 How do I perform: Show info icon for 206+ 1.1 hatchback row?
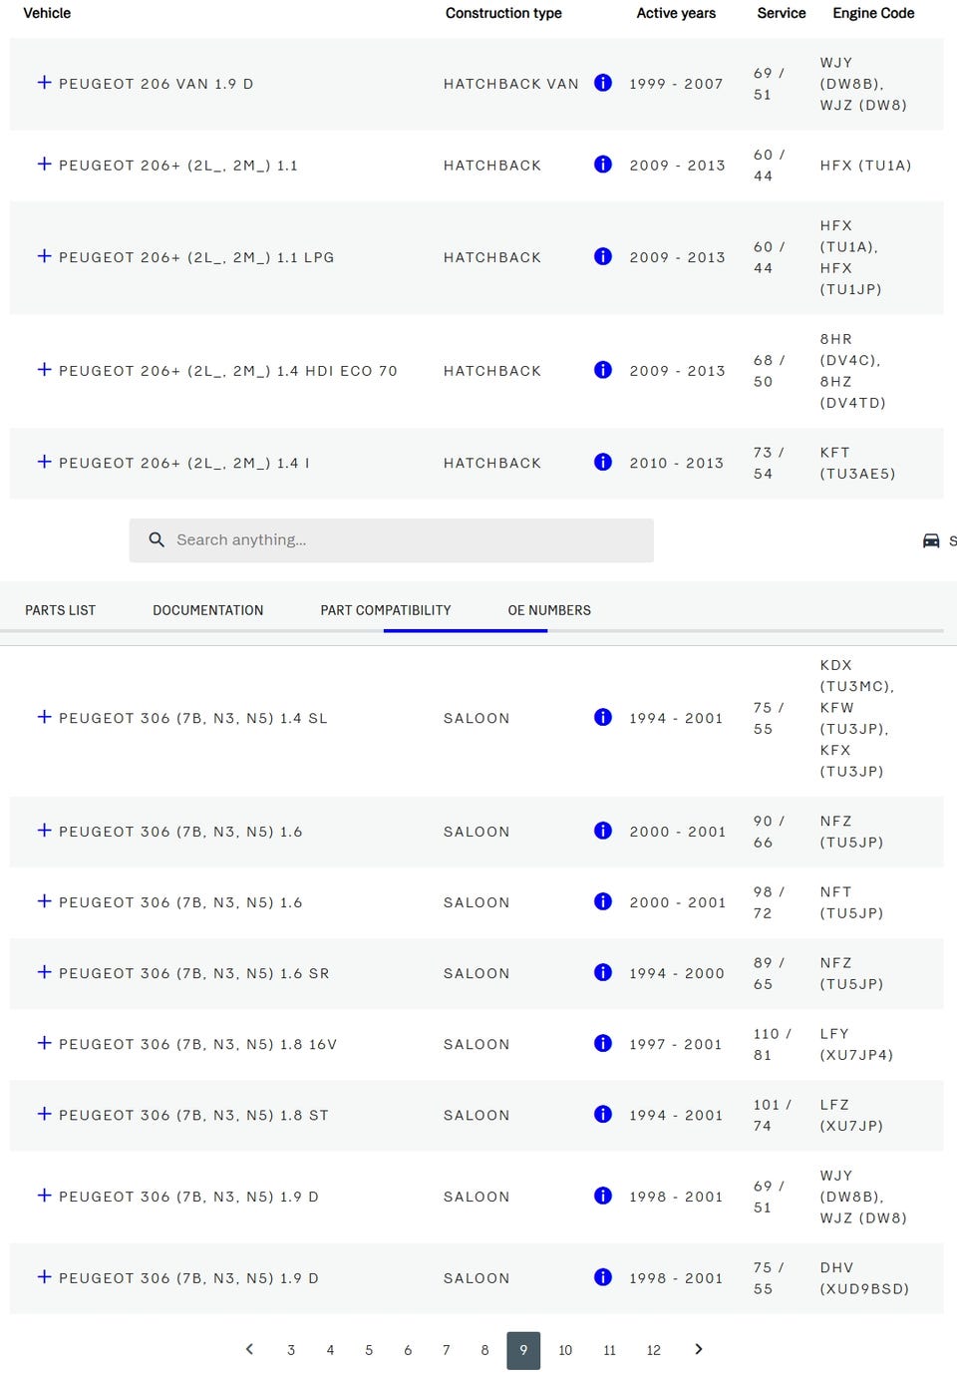point(603,165)
